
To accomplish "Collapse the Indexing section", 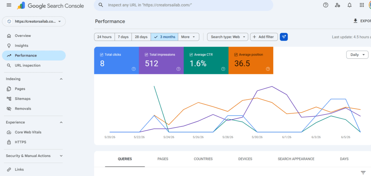I will tap(61, 79).
